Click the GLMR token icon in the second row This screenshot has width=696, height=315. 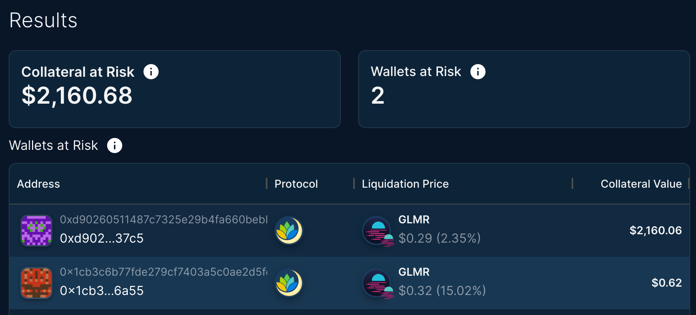point(378,283)
